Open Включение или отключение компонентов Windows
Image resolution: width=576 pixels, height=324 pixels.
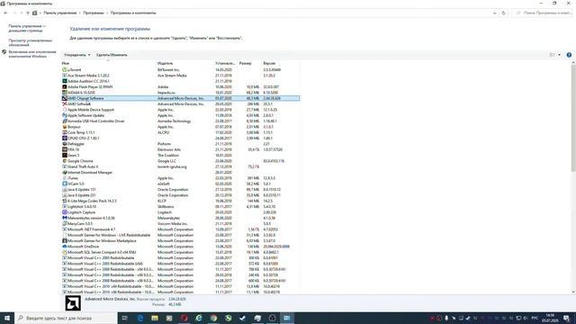[32, 54]
